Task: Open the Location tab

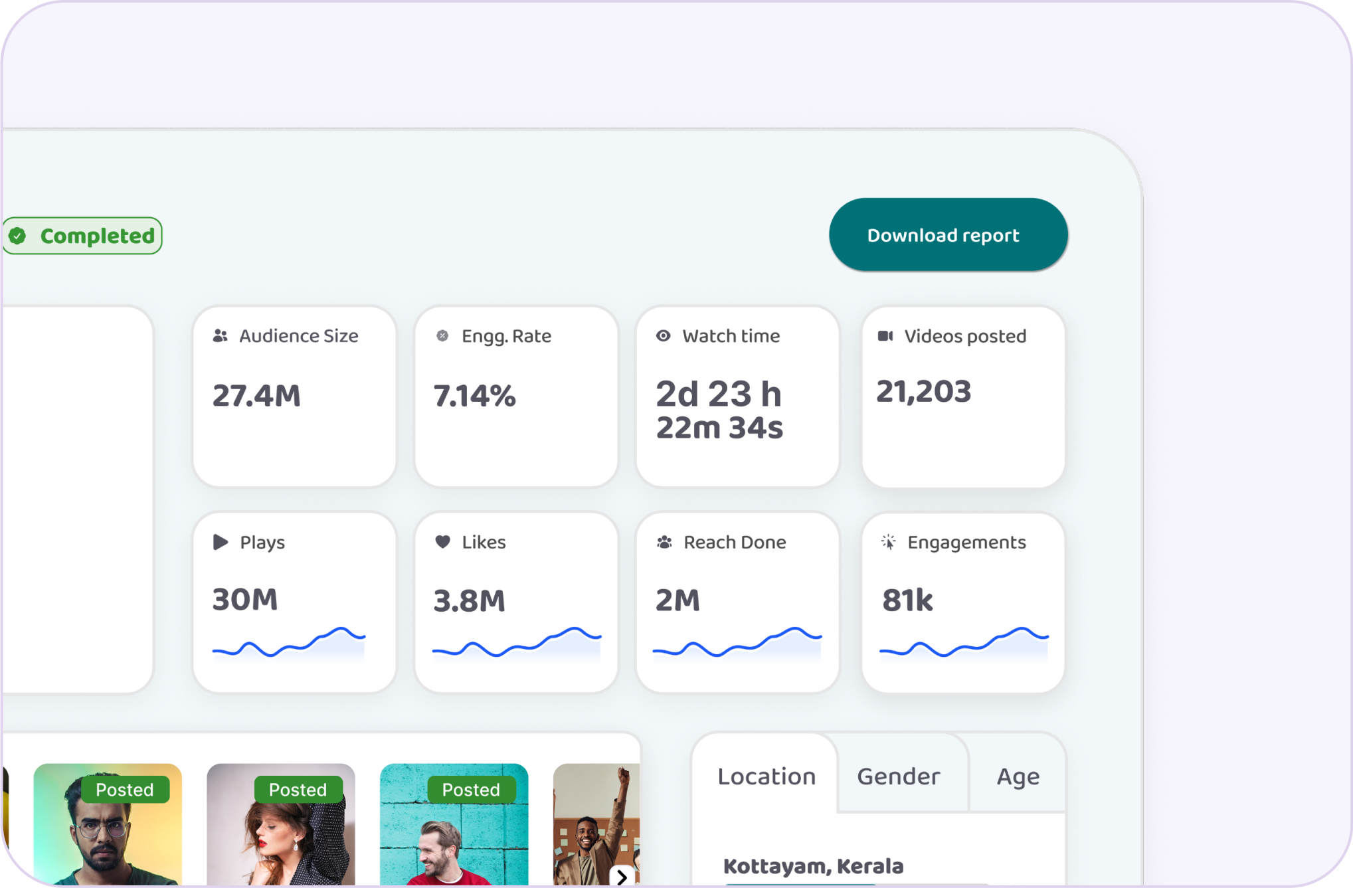Action: 767,776
